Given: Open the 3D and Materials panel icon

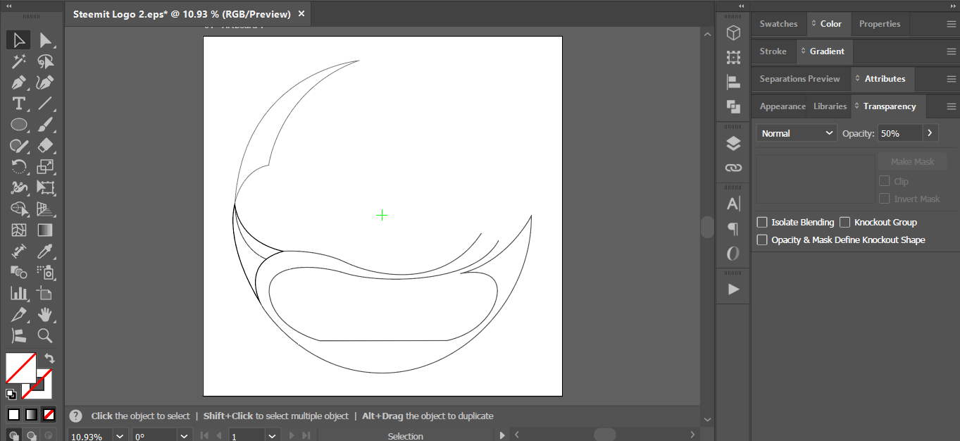Looking at the screenshot, I should (733, 32).
